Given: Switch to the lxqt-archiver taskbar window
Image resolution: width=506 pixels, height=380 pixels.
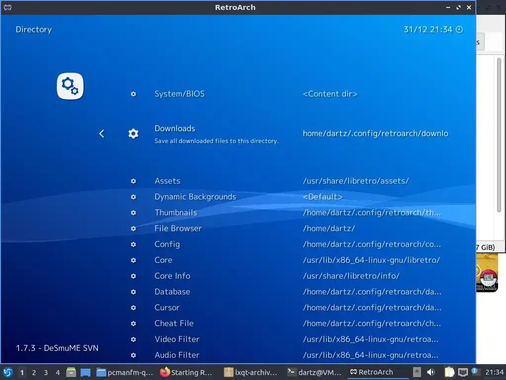Looking at the screenshot, I should coord(251,373).
